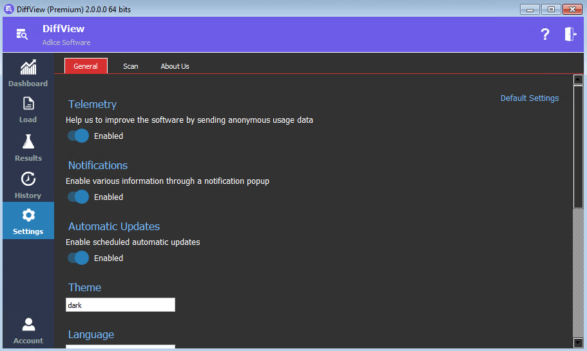The height and width of the screenshot is (351, 587).
Task: Select the Settings gear icon
Action: coord(28,215)
